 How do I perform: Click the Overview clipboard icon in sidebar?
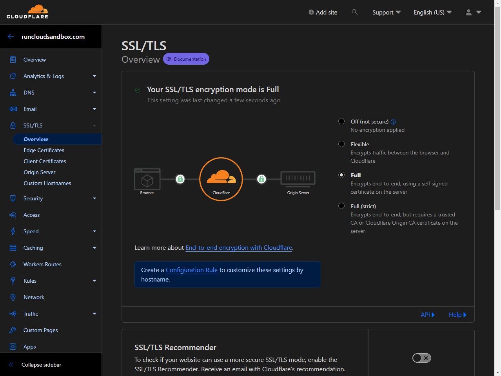pos(13,60)
